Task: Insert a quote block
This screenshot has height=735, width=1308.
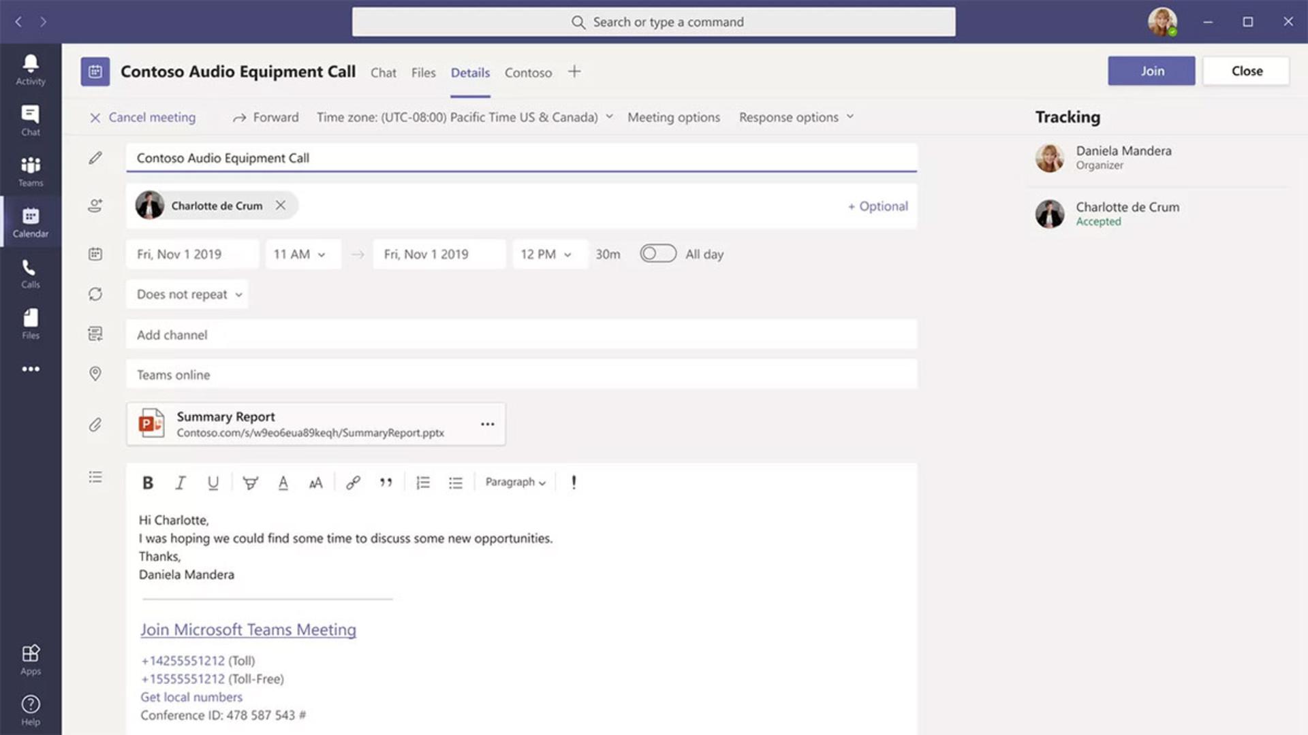Action: (x=386, y=483)
